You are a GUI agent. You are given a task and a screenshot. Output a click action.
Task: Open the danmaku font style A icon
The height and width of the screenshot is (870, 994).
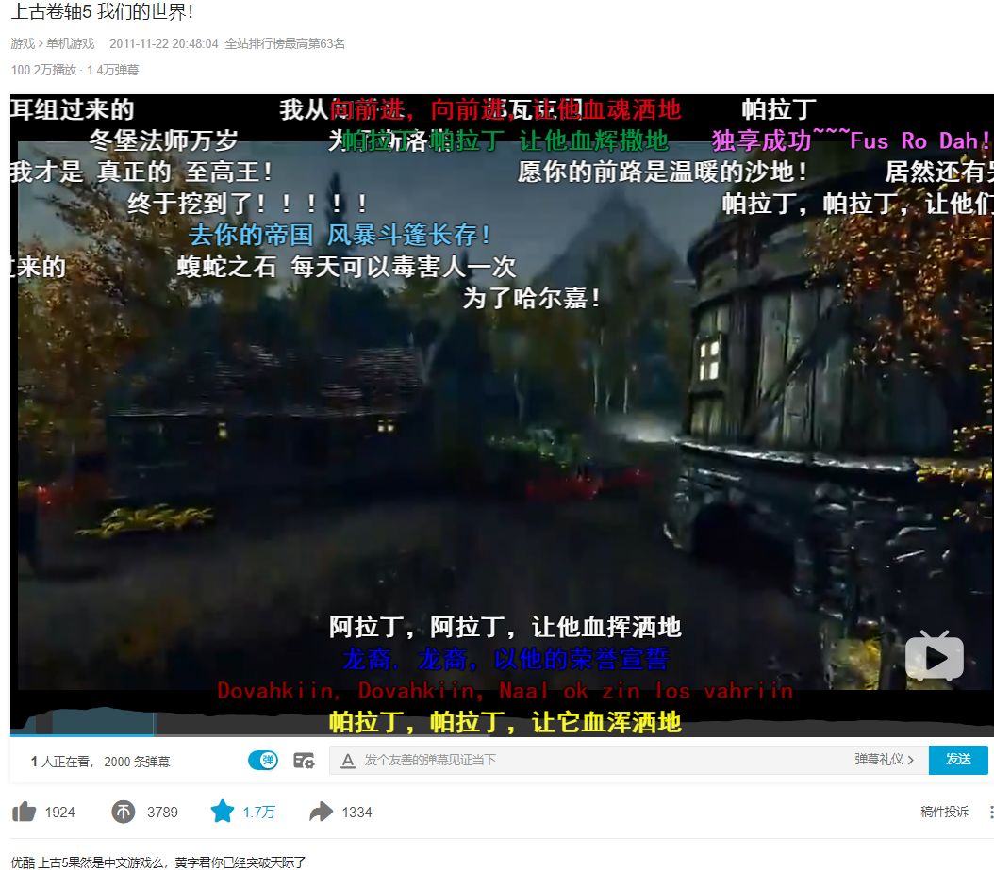(347, 761)
